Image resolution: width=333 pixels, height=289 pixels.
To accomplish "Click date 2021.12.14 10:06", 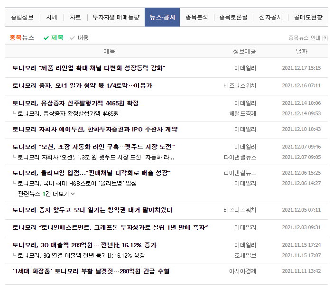I will point(301,103).
